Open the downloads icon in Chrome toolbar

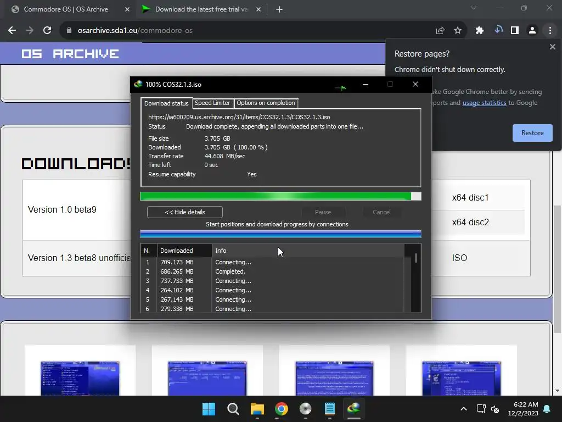[498, 30]
